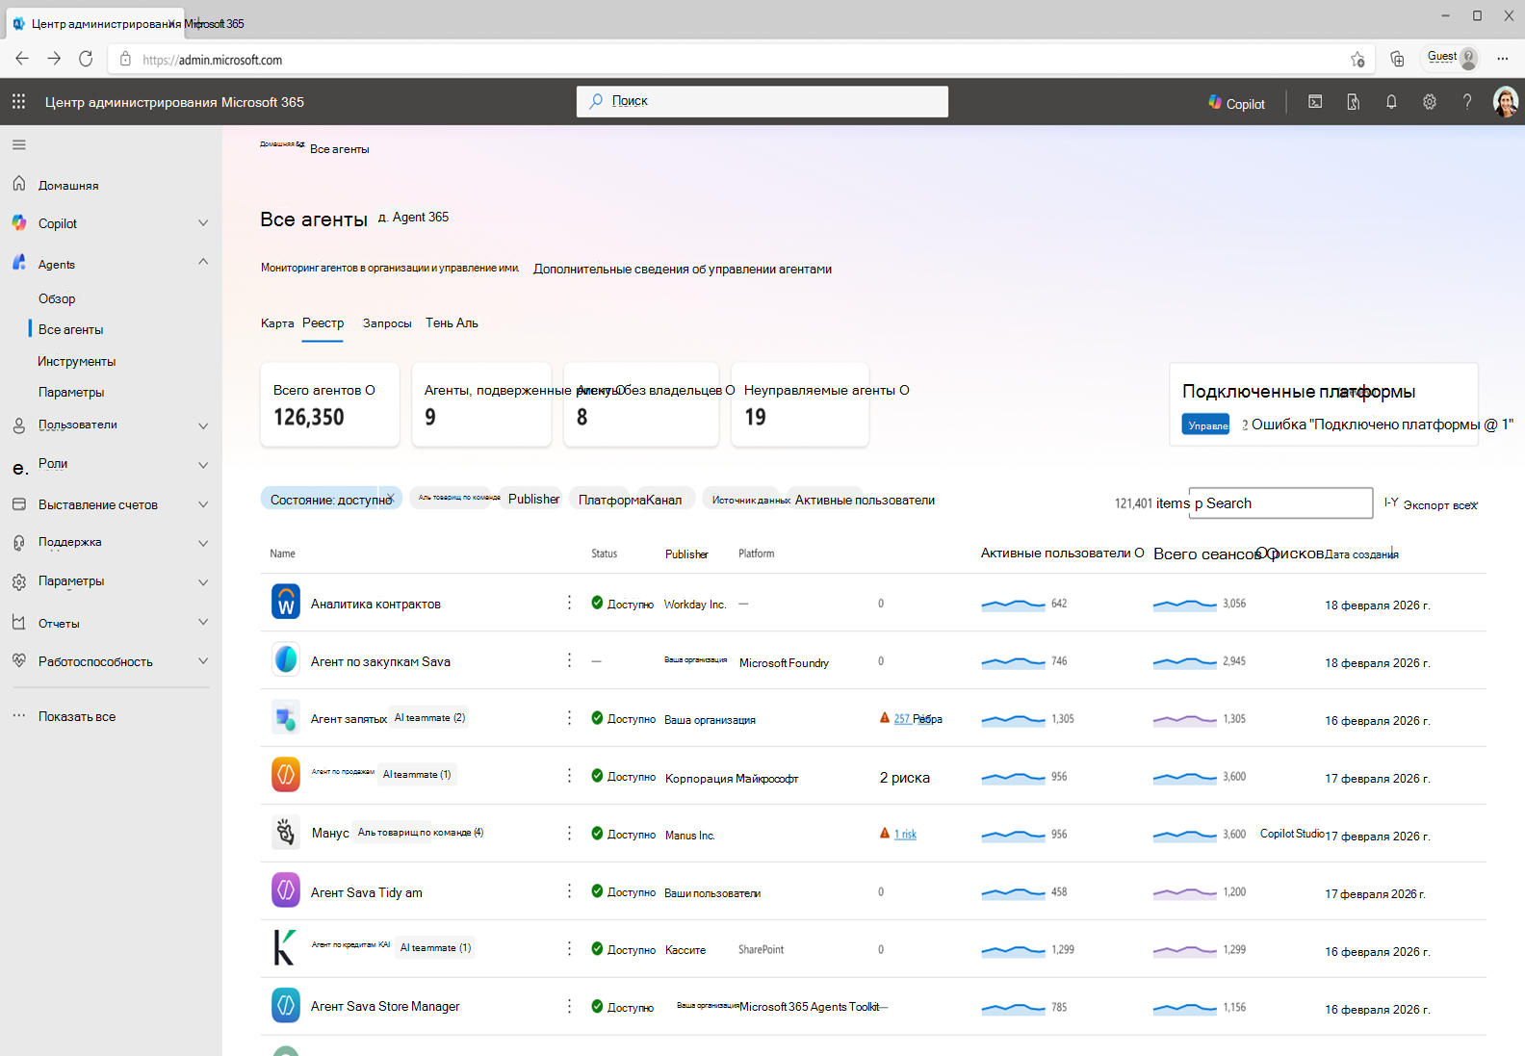Click the Workday icon for Аналитика контрактов
Viewport: 1525px width, 1056px height.
(286, 603)
